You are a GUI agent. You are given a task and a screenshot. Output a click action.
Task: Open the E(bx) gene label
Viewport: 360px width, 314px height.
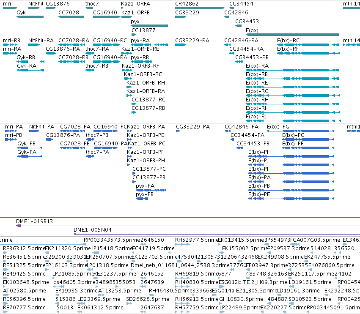[252, 30]
